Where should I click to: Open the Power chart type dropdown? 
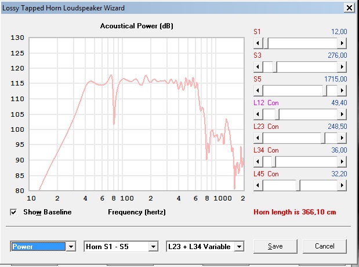pyautogui.click(x=71, y=246)
